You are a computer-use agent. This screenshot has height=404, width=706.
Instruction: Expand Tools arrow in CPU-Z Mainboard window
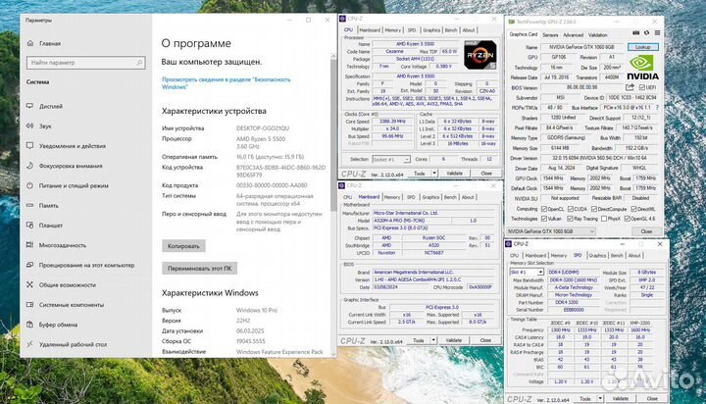coord(433,340)
